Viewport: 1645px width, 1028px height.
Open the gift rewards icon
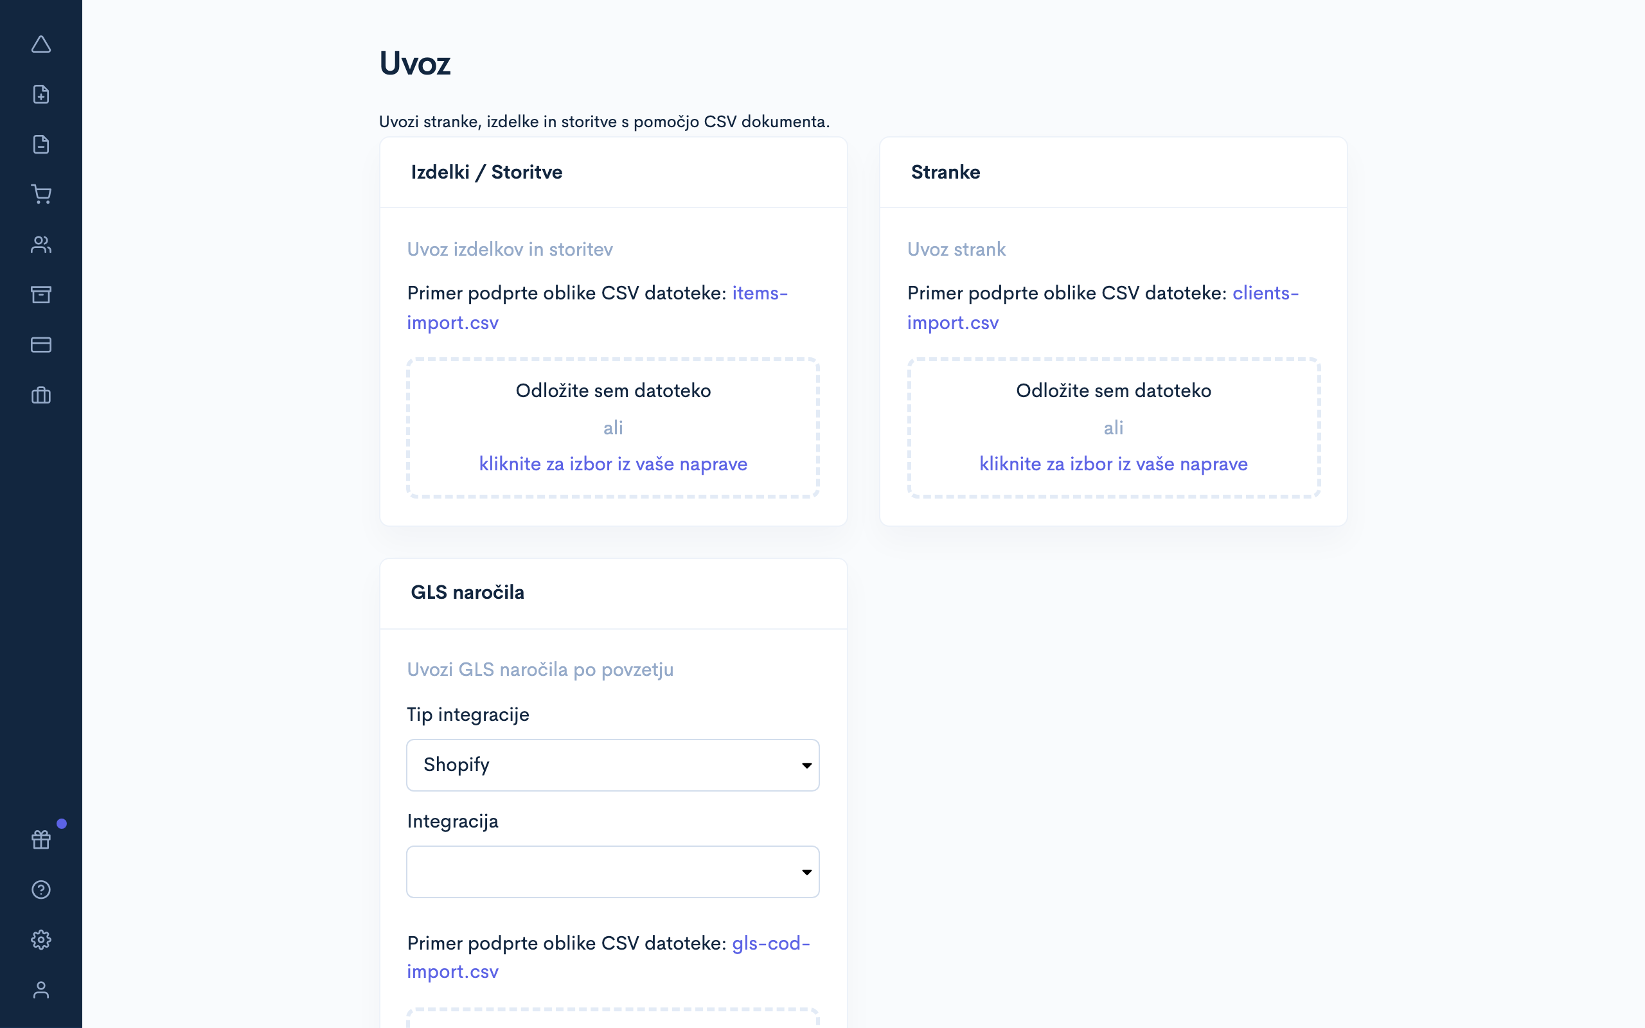(40, 840)
